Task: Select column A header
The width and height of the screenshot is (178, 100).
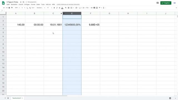Action: point(16,13)
